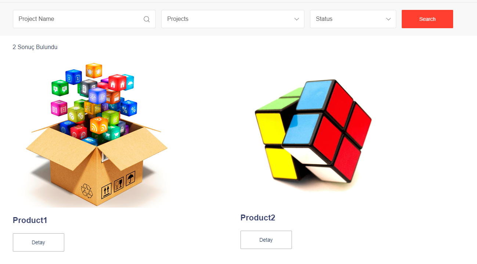This screenshot has width=477, height=264.
Task: Click the blue percent cube in Product1 image
Action: pyautogui.click(x=129, y=108)
